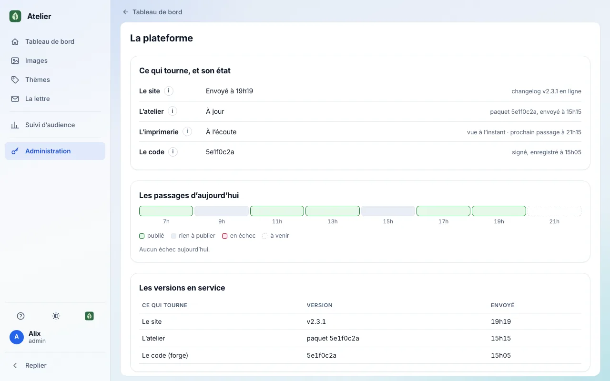Select the 9h nothing-to-publish run bar
Viewport: 610px width, 381px height.
click(222, 211)
